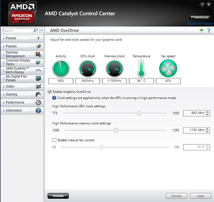Click the Temperature thermometer icon
This screenshot has height=202, width=214.
[x=141, y=69]
